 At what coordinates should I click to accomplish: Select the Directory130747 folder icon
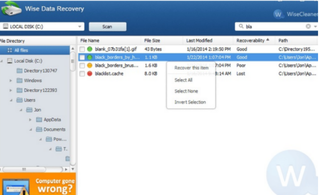20,71
